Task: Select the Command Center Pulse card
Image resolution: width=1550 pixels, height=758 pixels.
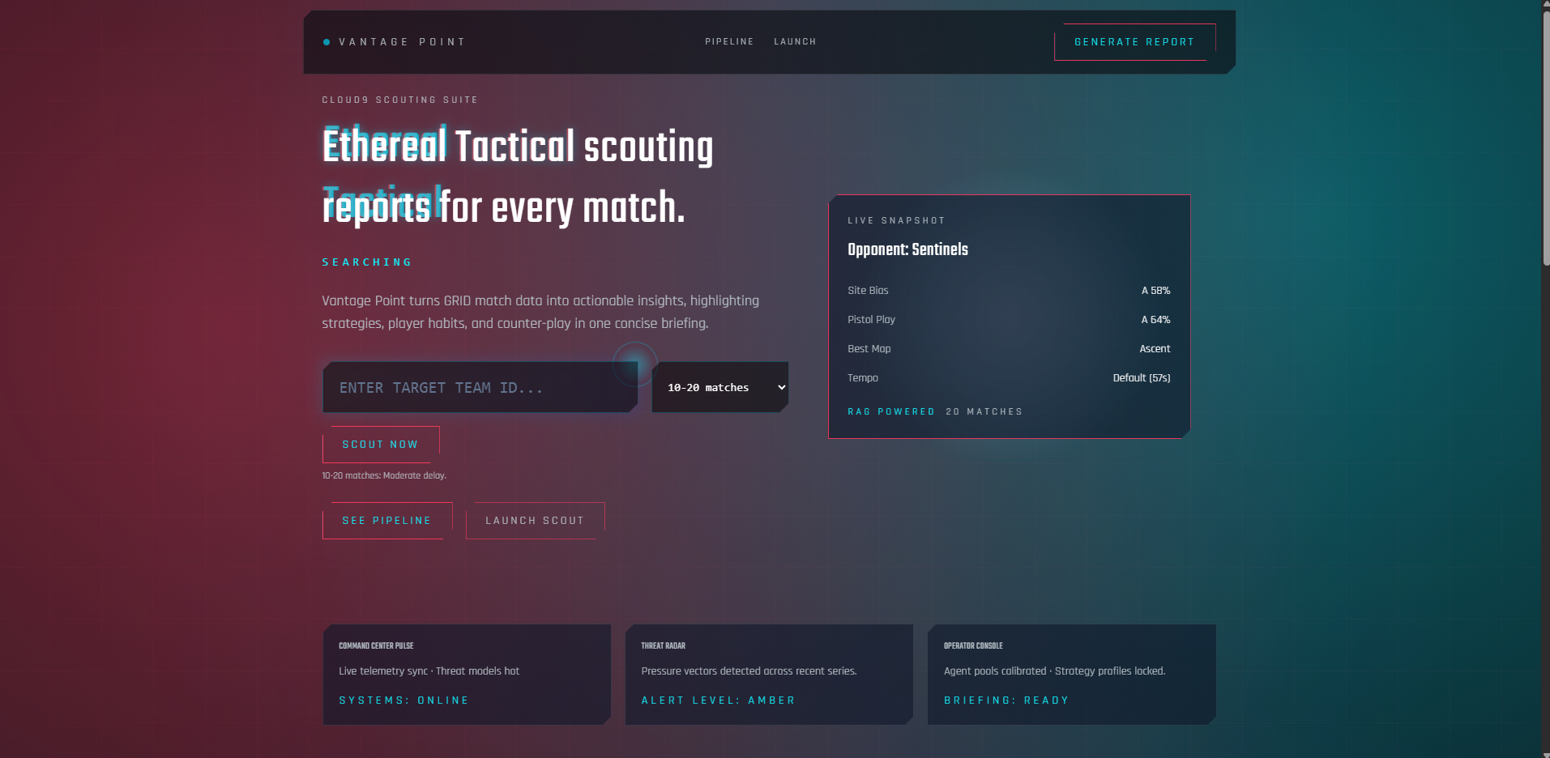Action: 467,675
